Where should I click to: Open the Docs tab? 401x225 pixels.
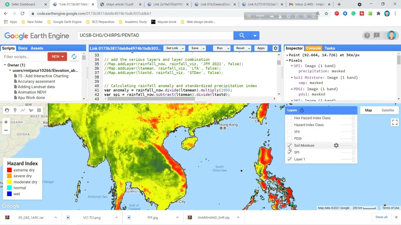[x=23, y=48]
